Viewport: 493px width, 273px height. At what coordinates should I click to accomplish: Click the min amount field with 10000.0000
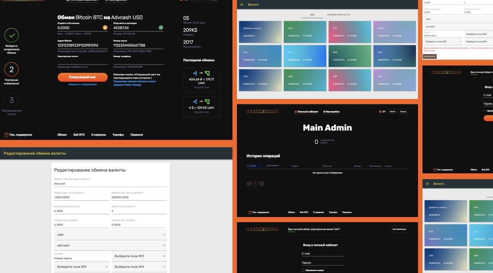pyautogui.click(x=82, y=197)
